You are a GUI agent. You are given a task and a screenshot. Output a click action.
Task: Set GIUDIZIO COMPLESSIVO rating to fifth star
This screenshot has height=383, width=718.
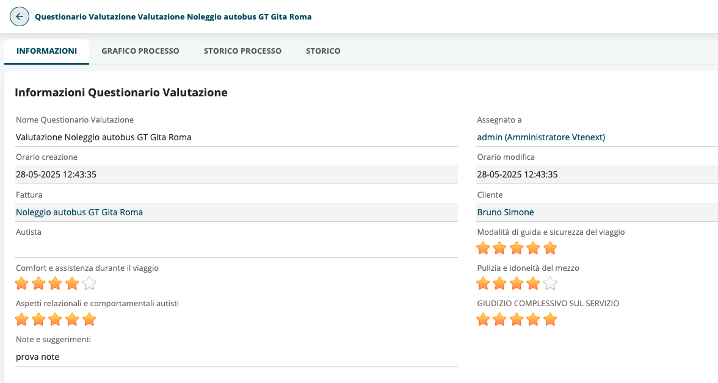point(550,320)
